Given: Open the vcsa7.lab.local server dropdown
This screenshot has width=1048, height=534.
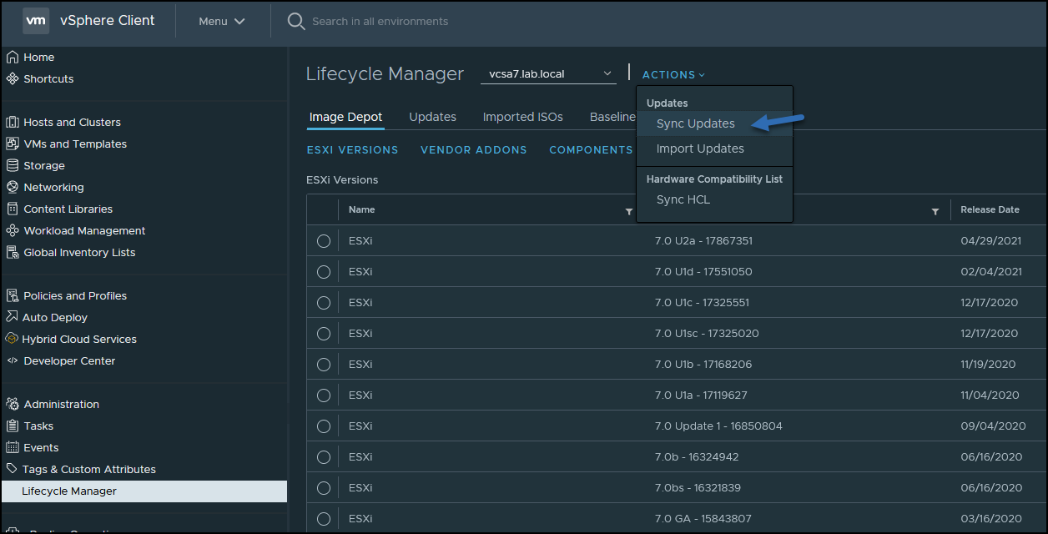Looking at the screenshot, I should [x=548, y=74].
